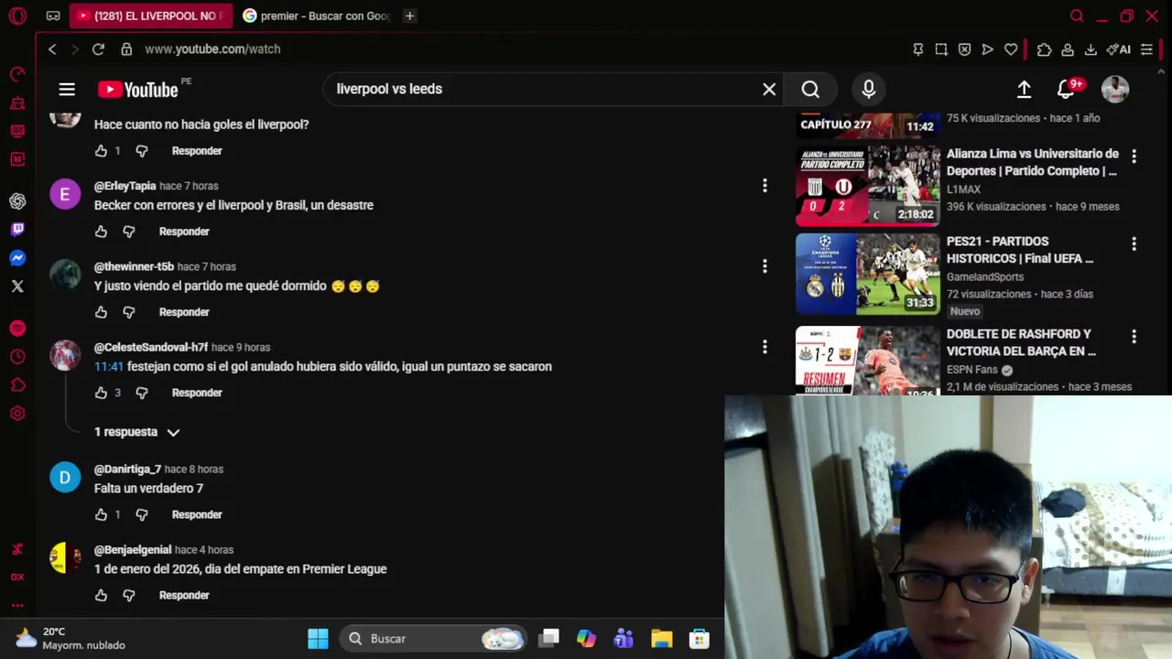The width and height of the screenshot is (1172, 659).
Task: Open Spotify player in sidebar
Action: (x=17, y=329)
